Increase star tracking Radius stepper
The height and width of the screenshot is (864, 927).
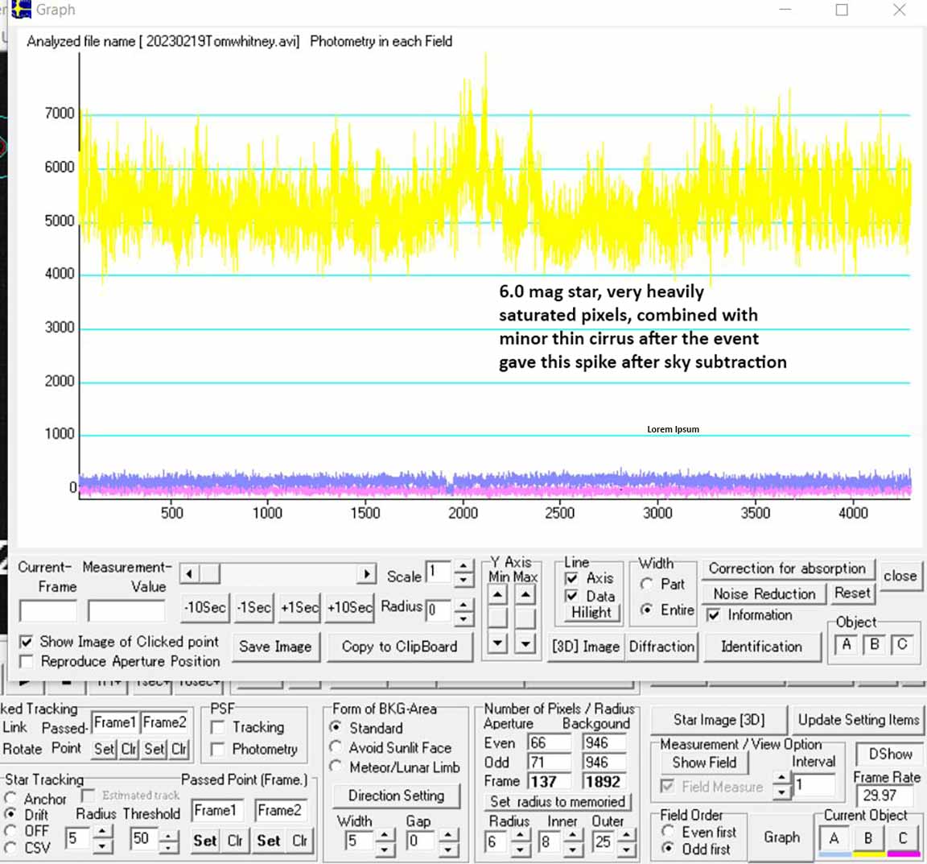click(101, 832)
